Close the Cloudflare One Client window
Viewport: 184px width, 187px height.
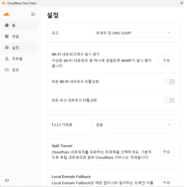click(x=182, y=3)
